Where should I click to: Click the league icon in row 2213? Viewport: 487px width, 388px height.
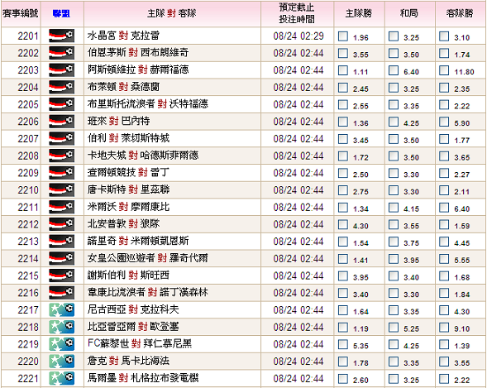pos(61,242)
